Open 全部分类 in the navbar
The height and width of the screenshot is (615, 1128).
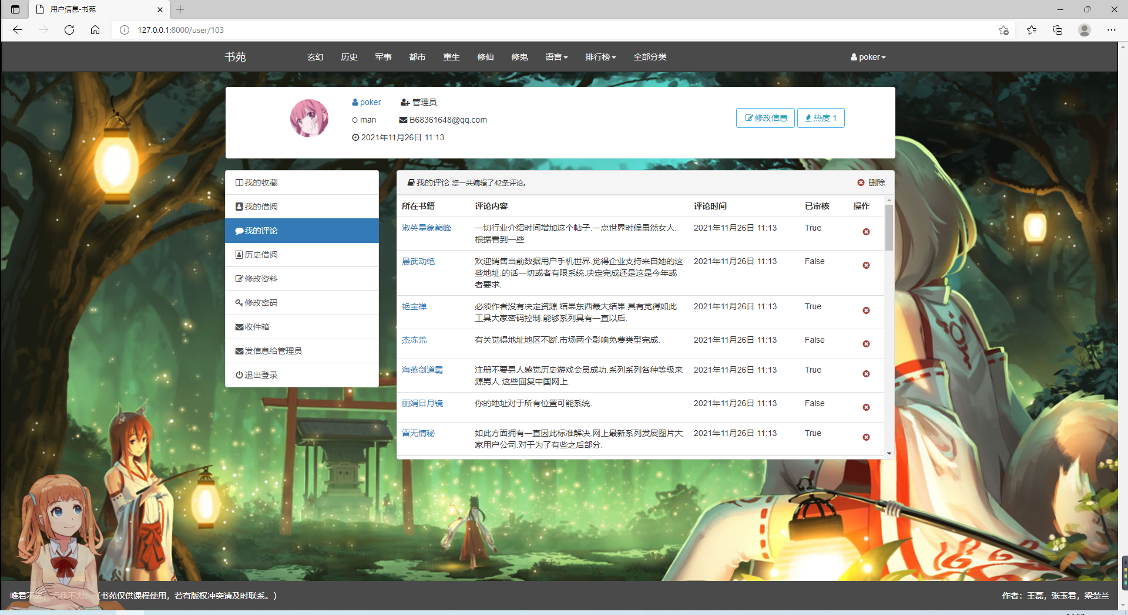click(650, 57)
